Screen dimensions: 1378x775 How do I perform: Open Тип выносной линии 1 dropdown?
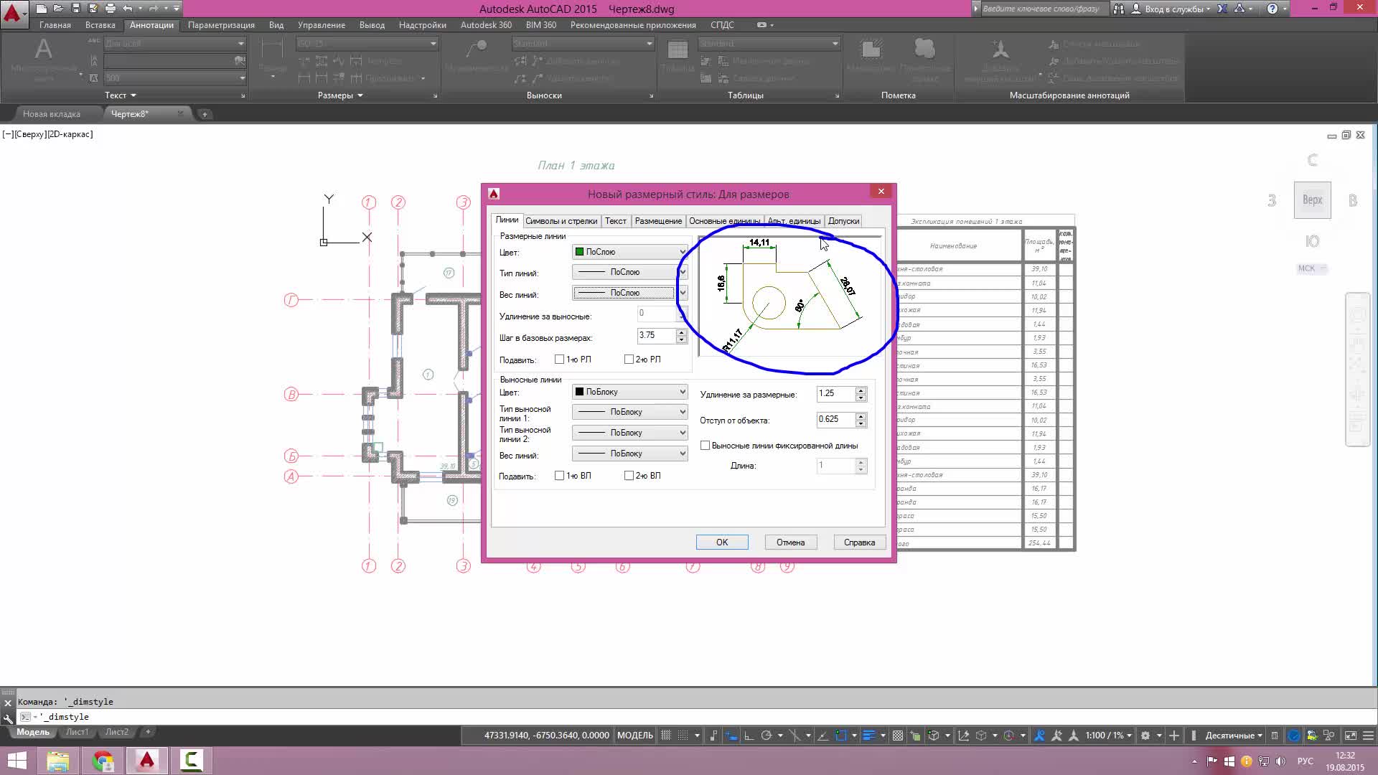(629, 412)
